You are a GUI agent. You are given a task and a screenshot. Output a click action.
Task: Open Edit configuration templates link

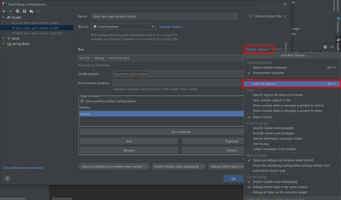coord(24,168)
